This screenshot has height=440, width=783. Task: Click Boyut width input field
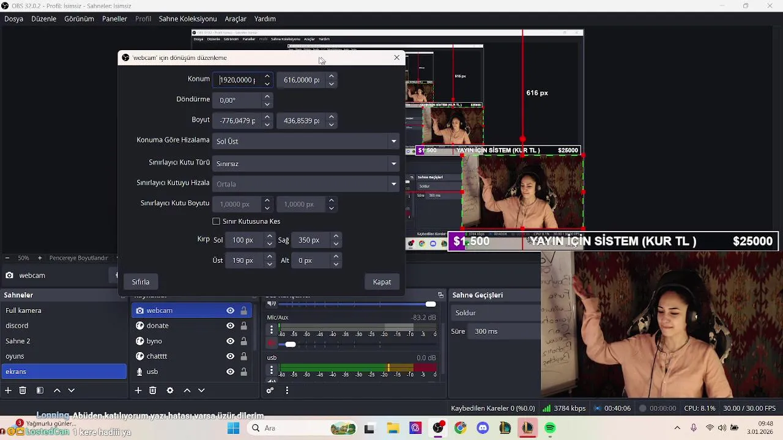(238, 121)
